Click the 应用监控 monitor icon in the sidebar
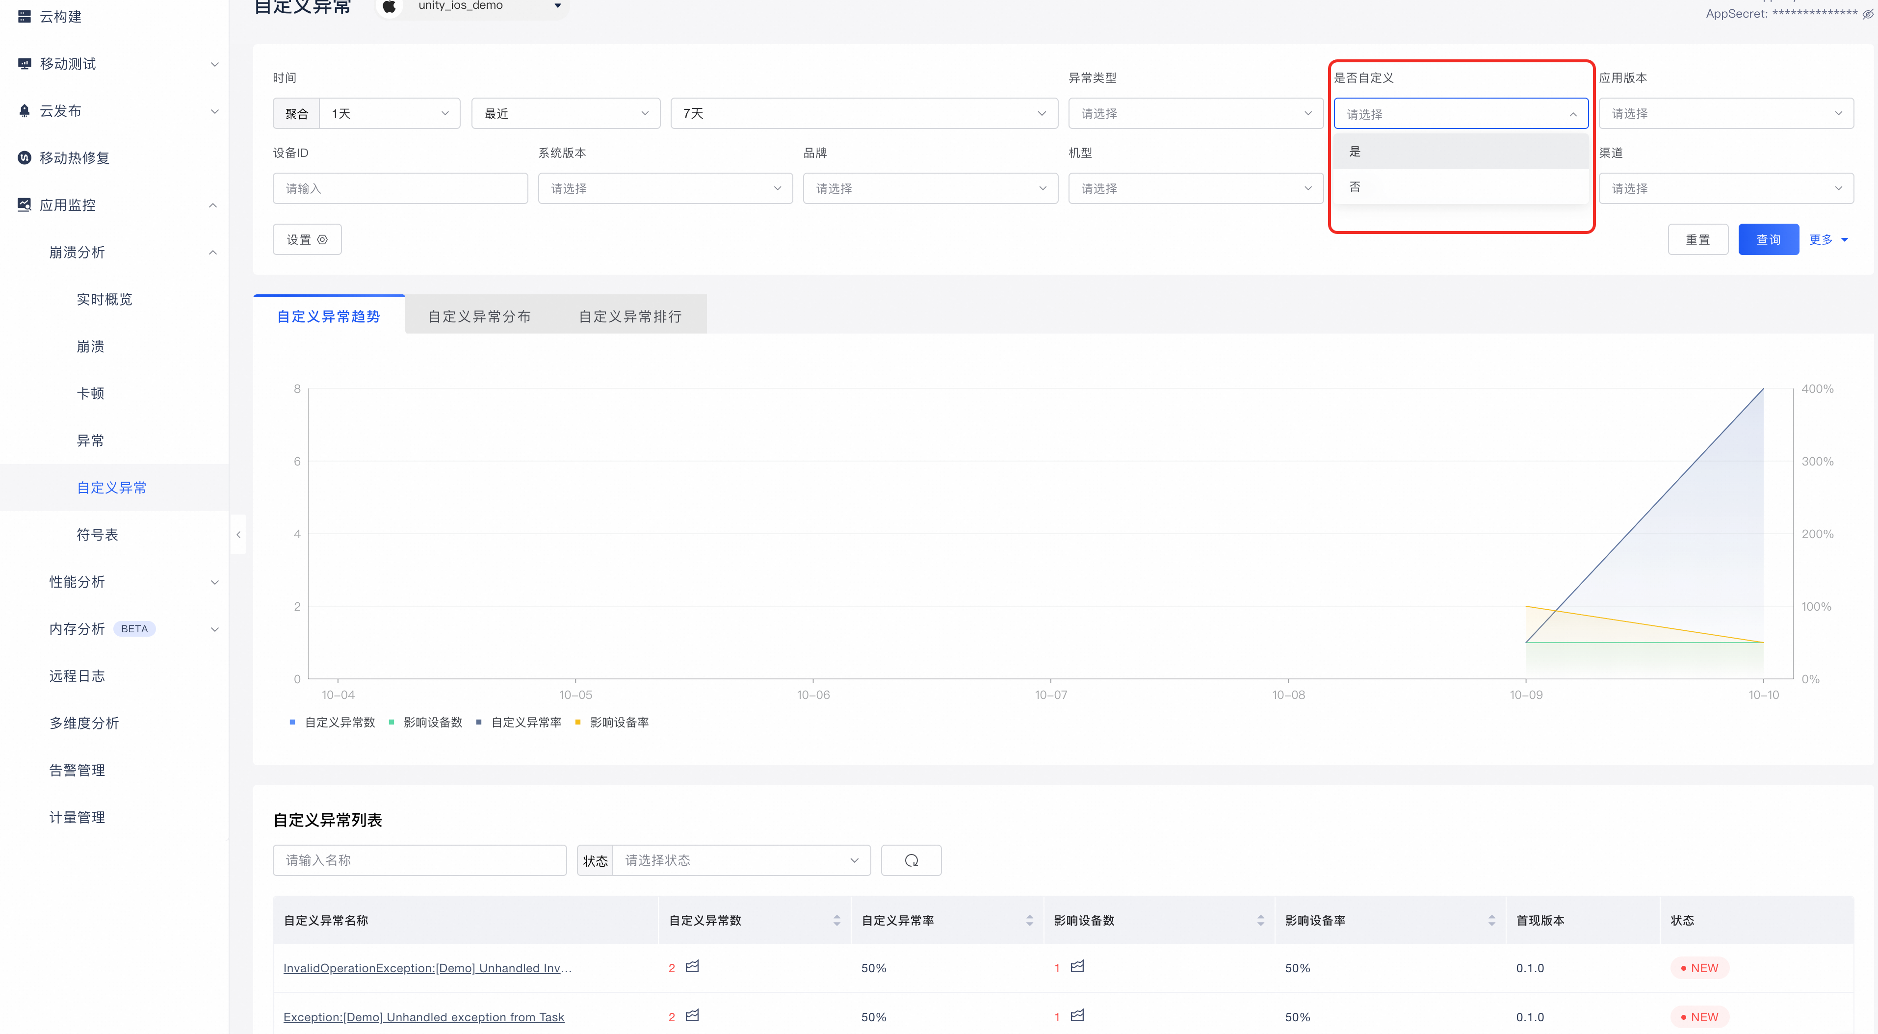The width and height of the screenshot is (1878, 1034). point(25,205)
